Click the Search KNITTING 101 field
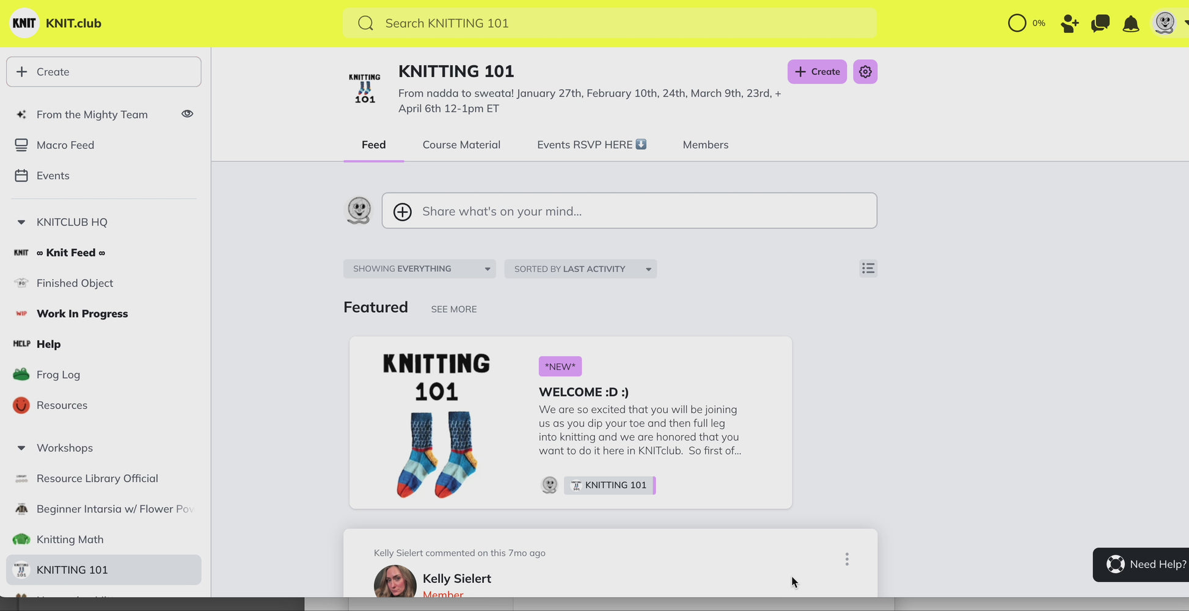Screen dimensions: 1189x611 pyautogui.click(x=609, y=23)
